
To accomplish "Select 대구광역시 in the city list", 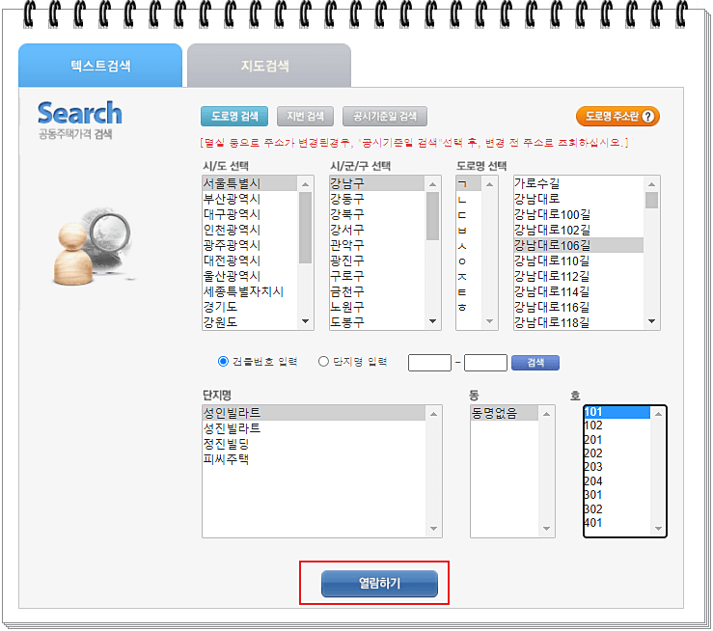I will (x=249, y=214).
